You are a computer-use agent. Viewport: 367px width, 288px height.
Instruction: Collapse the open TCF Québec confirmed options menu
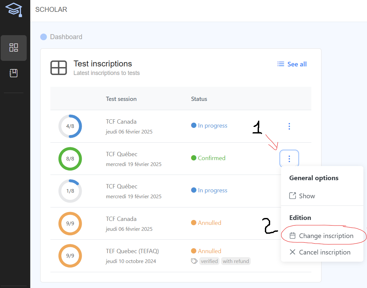(289, 159)
